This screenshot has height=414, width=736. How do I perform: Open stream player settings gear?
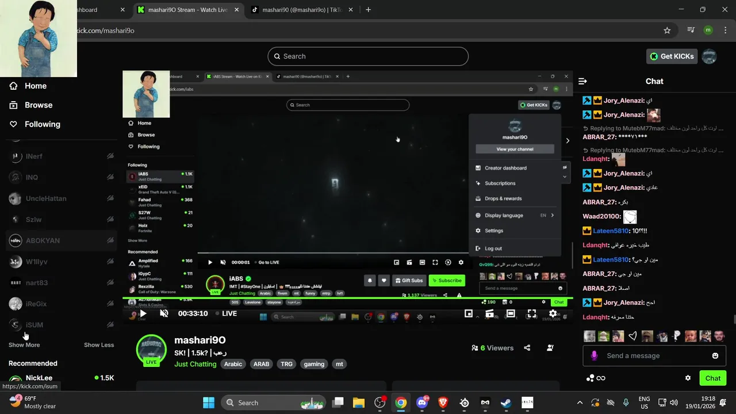(x=553, y=313)
